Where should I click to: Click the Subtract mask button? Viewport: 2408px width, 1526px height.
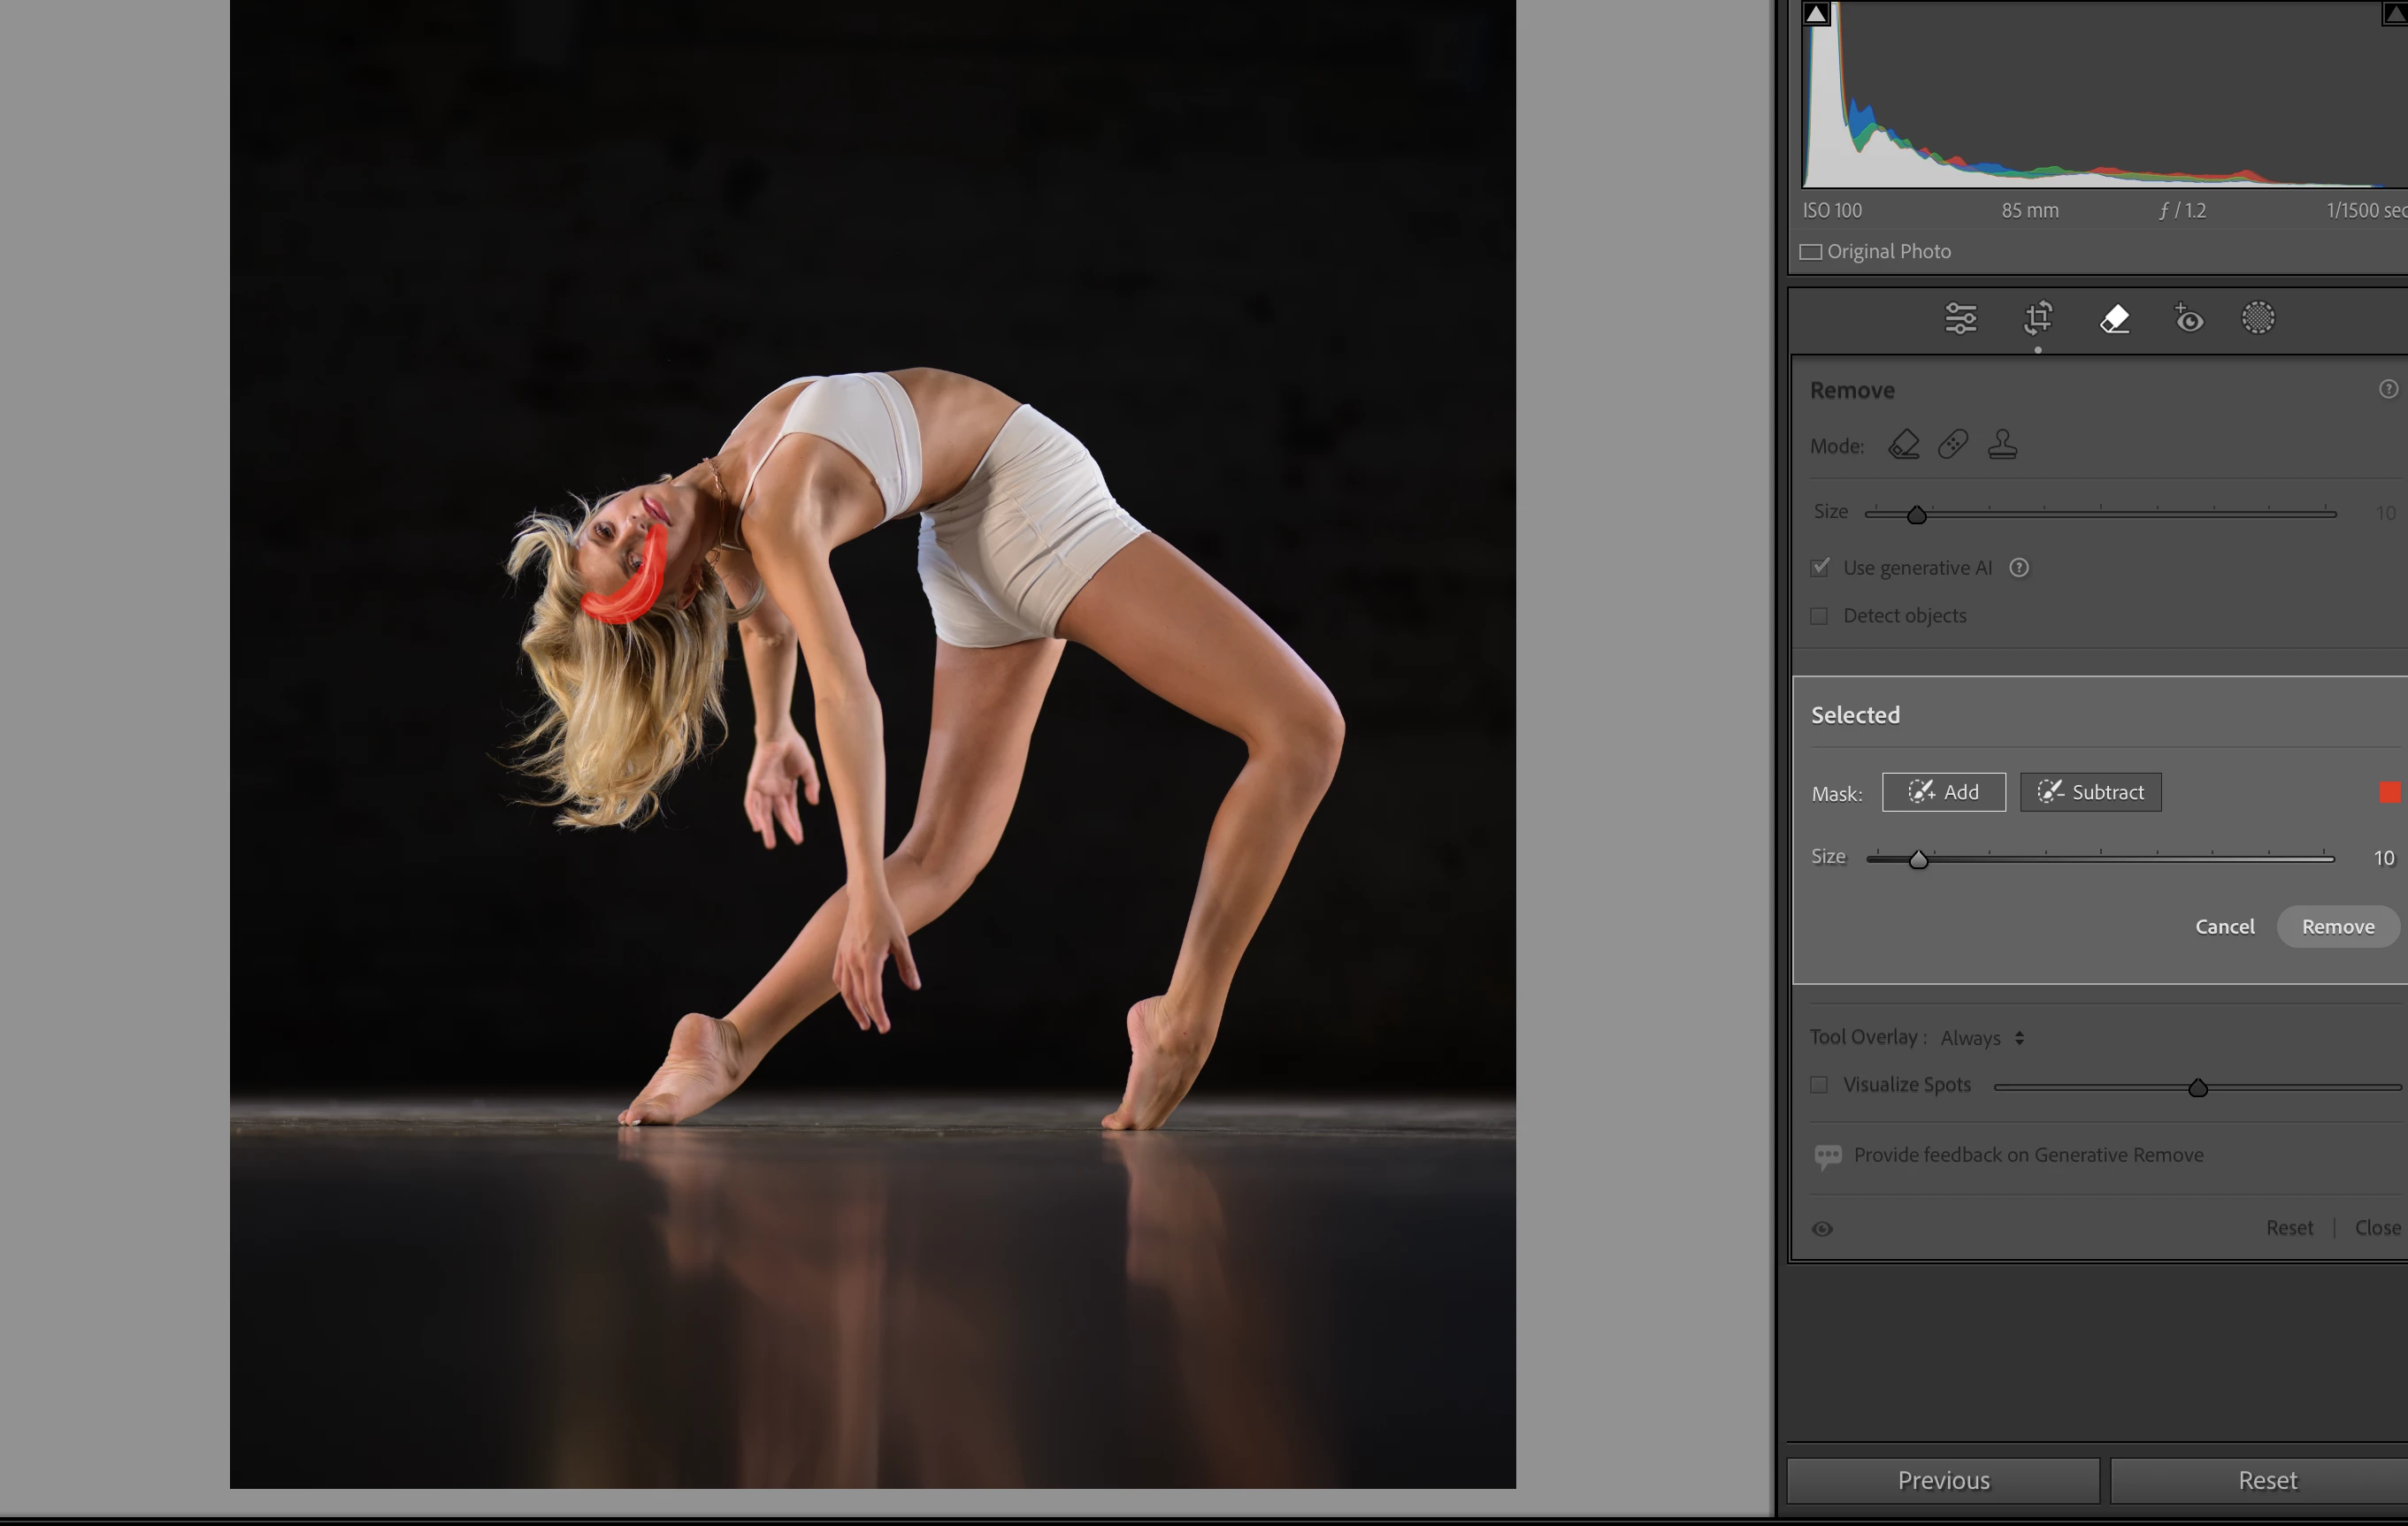tap(2090, 792)
